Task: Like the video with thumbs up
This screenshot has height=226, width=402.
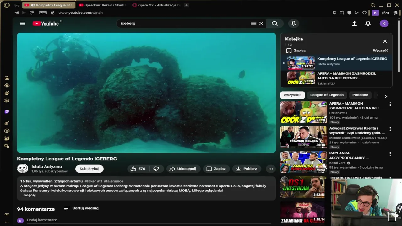Action: [138, 169]
